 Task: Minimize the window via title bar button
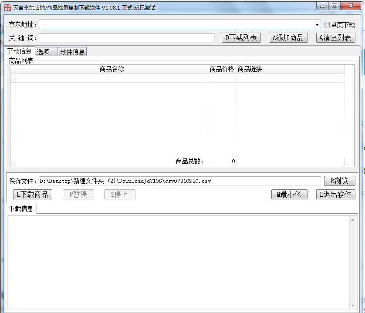point(323,6)
